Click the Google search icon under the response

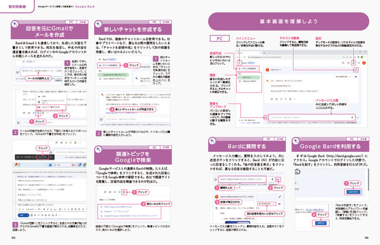pos(126,191)
